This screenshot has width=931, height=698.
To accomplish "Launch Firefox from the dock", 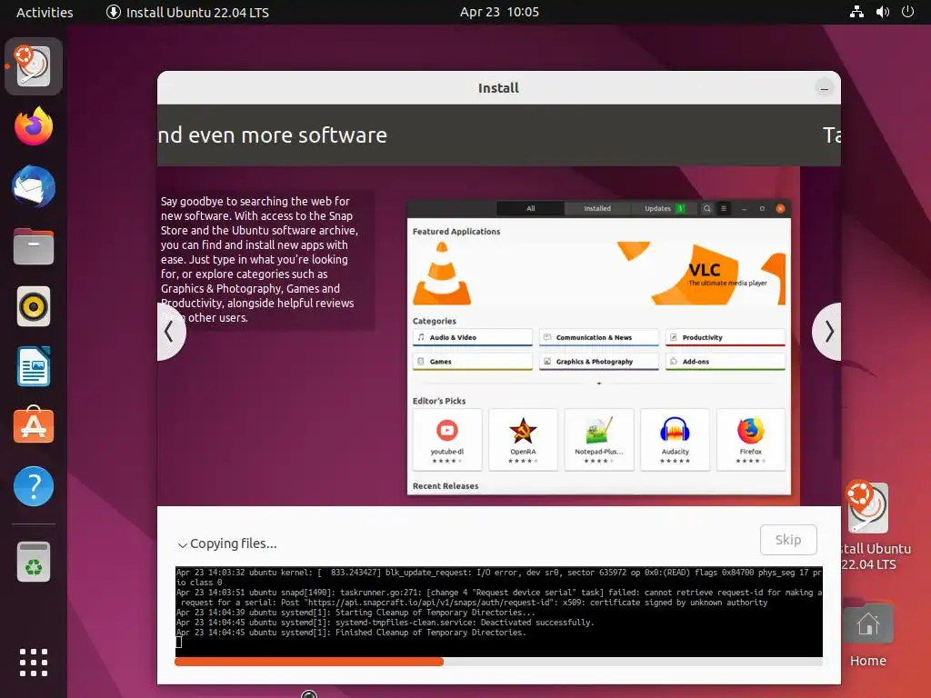I will [34, 125].
